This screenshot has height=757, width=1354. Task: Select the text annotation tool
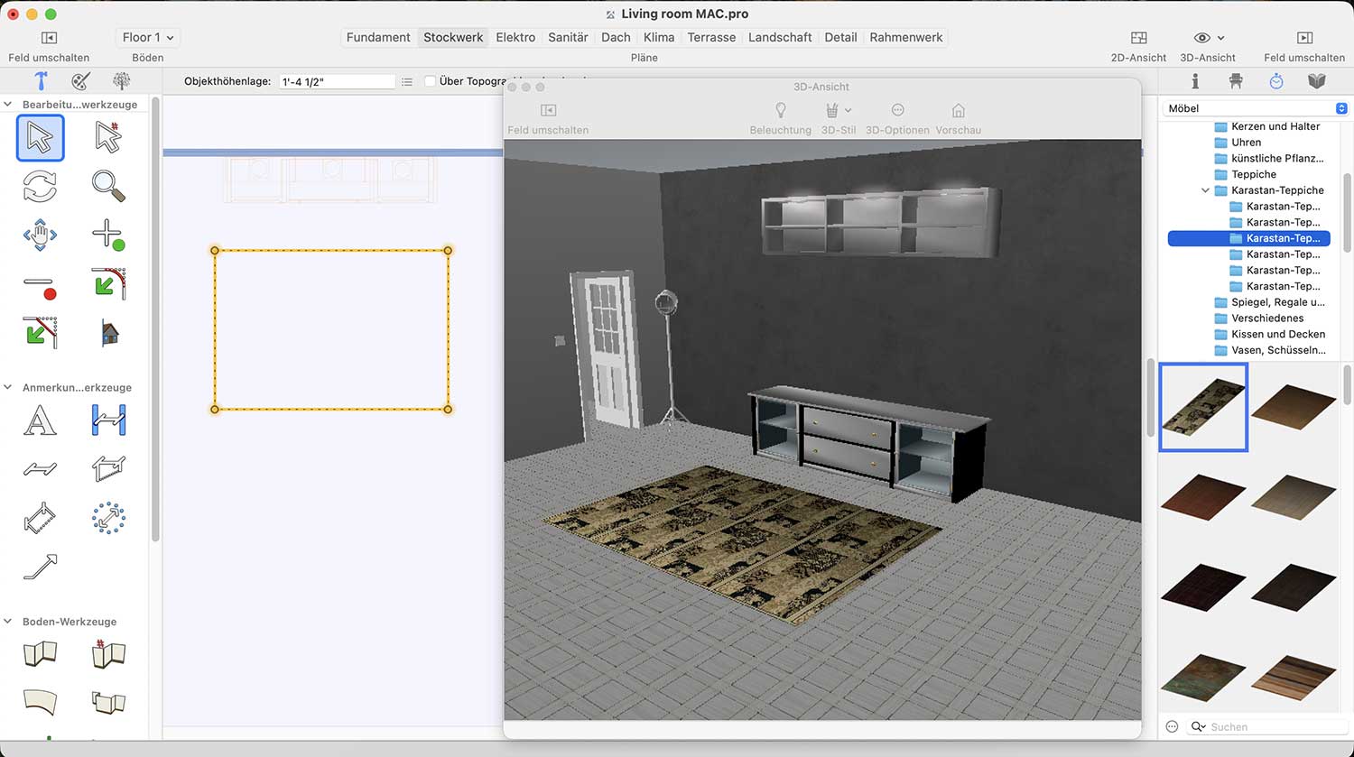[40, 421]
